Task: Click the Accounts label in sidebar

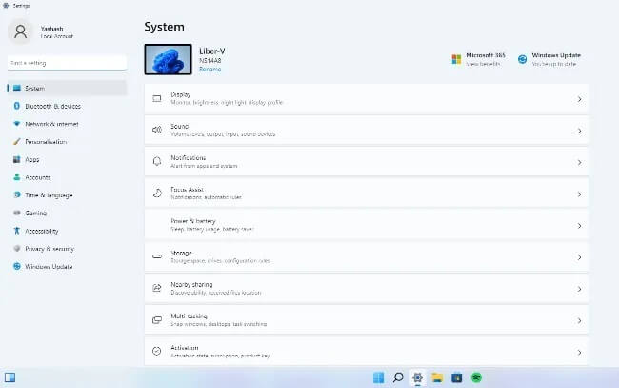Action: [x=38, y=177]
